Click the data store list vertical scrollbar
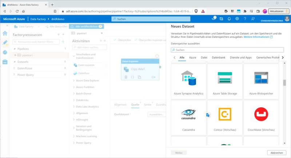The height and width of the screenshot is (158, 291). pos(284,83)
